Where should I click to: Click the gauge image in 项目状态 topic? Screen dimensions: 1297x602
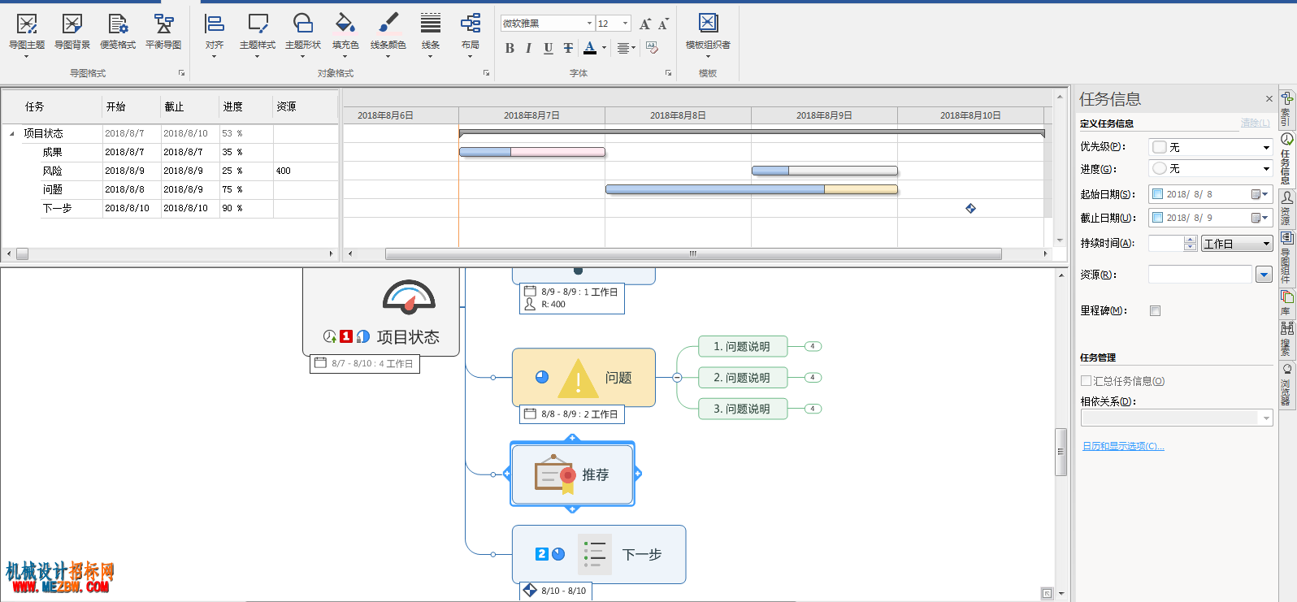coord(410,297)
